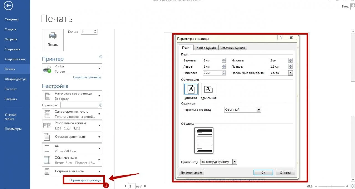Click the current page number field
Screen dimensions: 355x189
[x=132, y=186]
